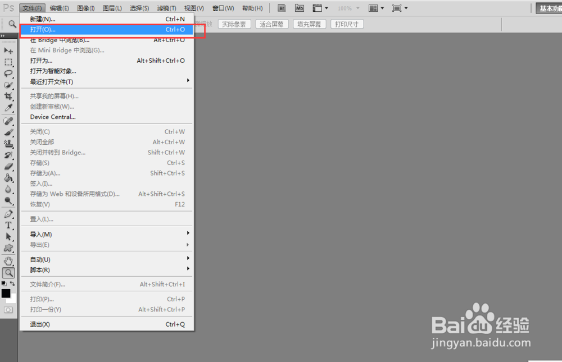Select the Blur tool

point(8,189)
